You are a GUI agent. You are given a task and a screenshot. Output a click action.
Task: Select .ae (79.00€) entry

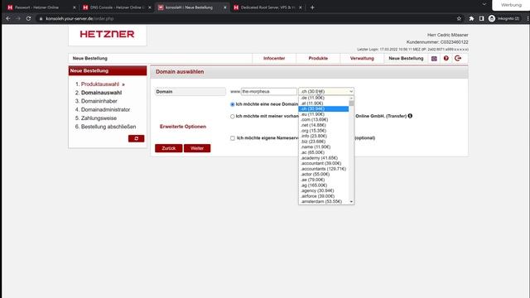point(324,180)
